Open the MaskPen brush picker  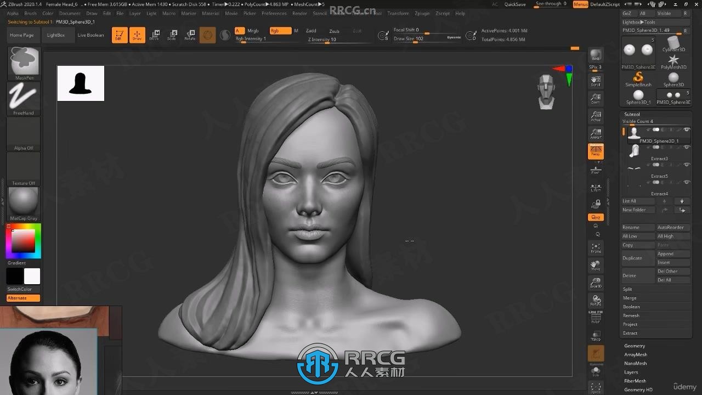[x=24, y=64]
